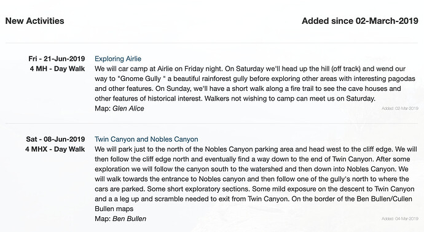Click the 4 MHX - Day Walk grade
This screenshot has height=232, width=424.
55,149
